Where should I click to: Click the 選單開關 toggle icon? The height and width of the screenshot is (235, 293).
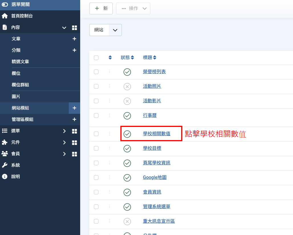(5, 5)
